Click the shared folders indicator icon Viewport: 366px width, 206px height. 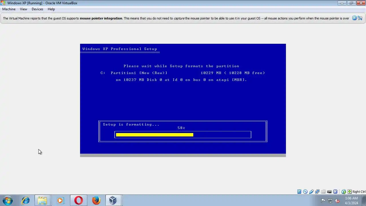click(323, 192)
